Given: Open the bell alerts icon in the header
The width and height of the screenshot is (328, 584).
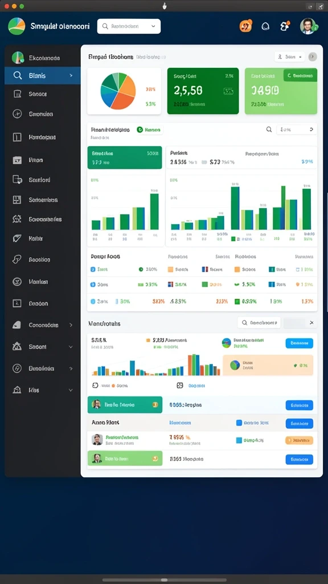Looking at the screenshot, I should coord(265,26).
